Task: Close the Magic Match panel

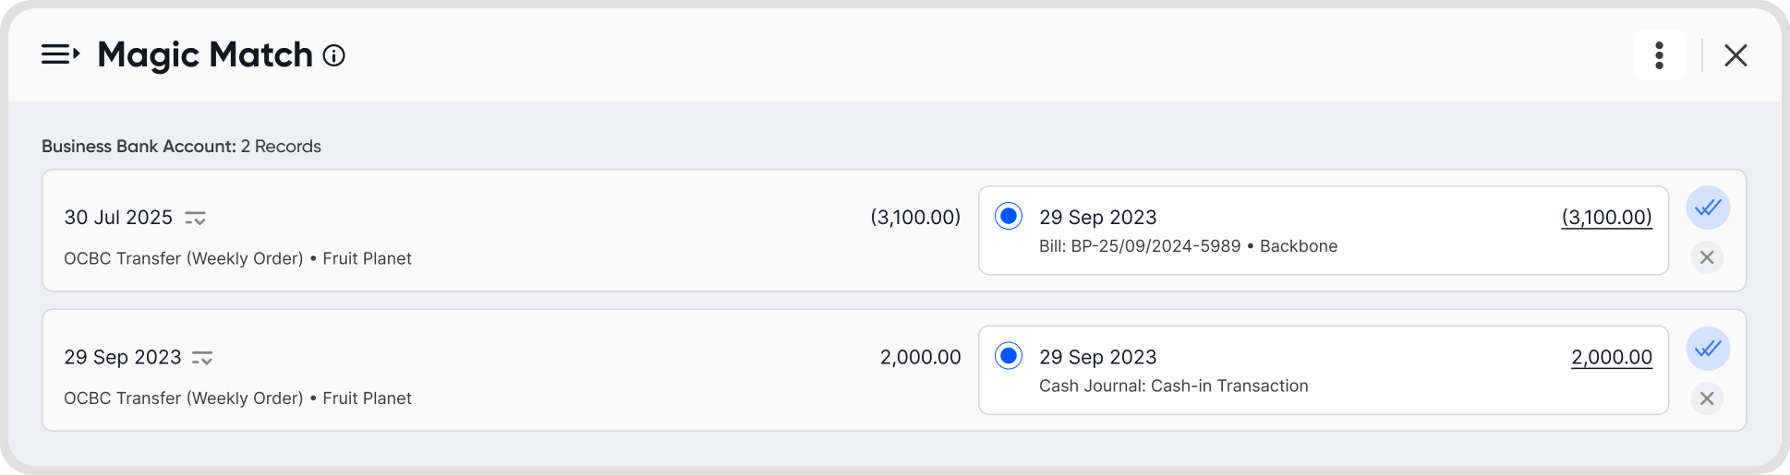Action: pos(1736,55)
